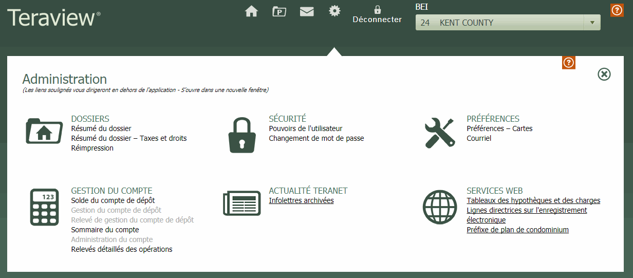633x278 pixels.
Task: Expand the BEI Kent County dropdown
Action: click(592, 23)
